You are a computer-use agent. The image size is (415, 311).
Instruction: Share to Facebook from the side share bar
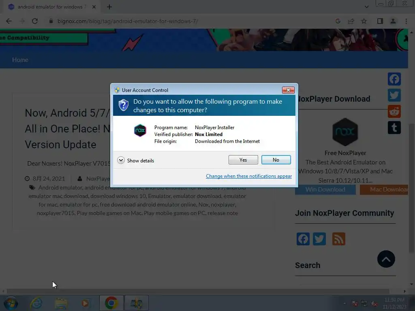[394, 79]
